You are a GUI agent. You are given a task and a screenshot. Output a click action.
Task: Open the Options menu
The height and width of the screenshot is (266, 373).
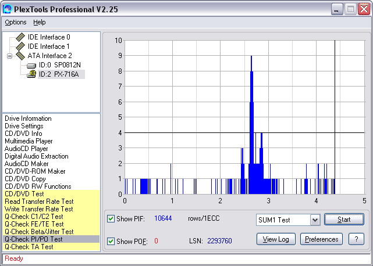(16, 22)
